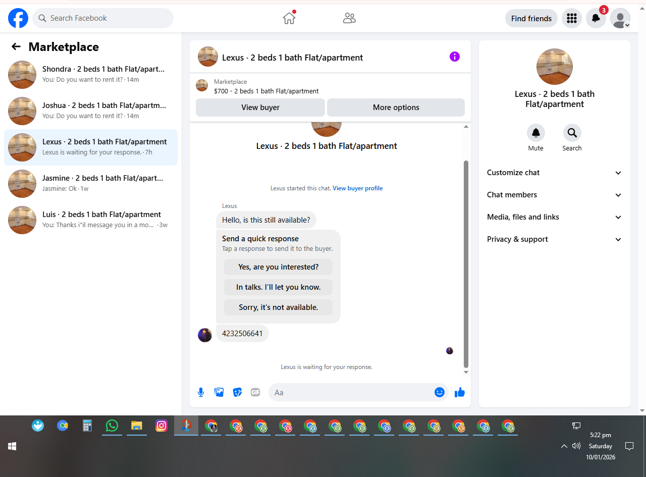Send quick reply "In talks. I'll let you know."
Image resolution: width=646 pixels, height=477 pixels.
(279, 287)
